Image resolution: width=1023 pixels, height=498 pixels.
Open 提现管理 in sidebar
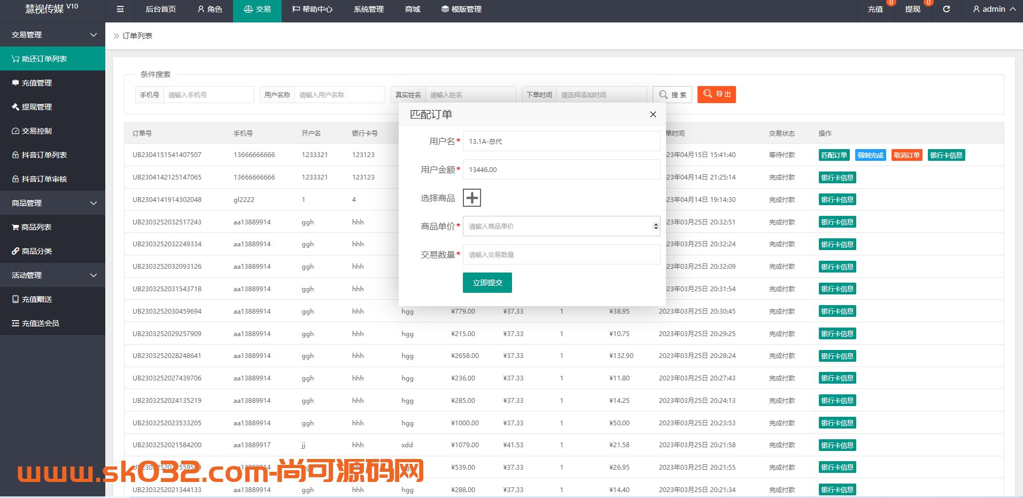[52, 107]
